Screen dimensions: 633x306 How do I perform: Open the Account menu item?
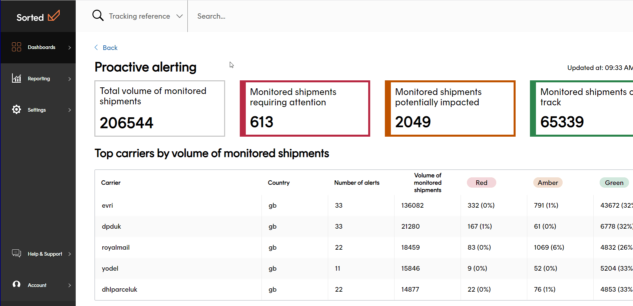[37, 285]
